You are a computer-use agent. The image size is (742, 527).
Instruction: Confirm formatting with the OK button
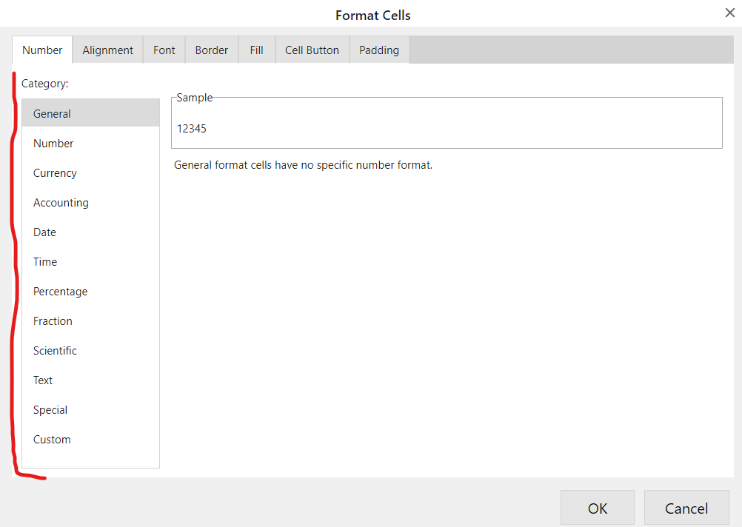(x=597, y=508)
